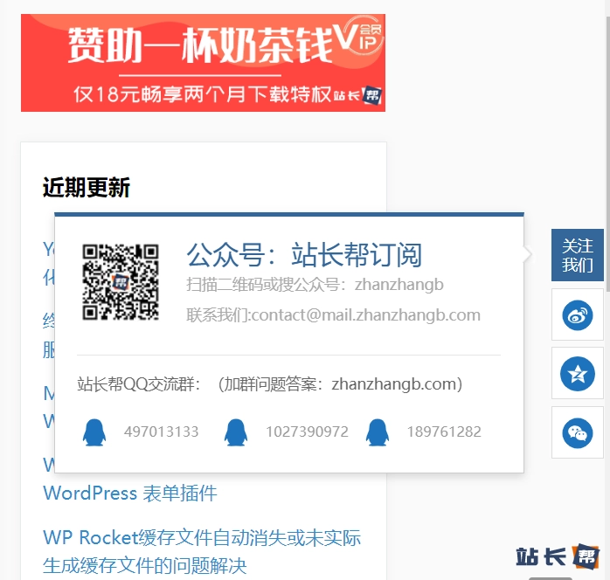Click the 站长帮 logo at bottom right
Screen dimensions: 610x580
click(x=558, y=556)
